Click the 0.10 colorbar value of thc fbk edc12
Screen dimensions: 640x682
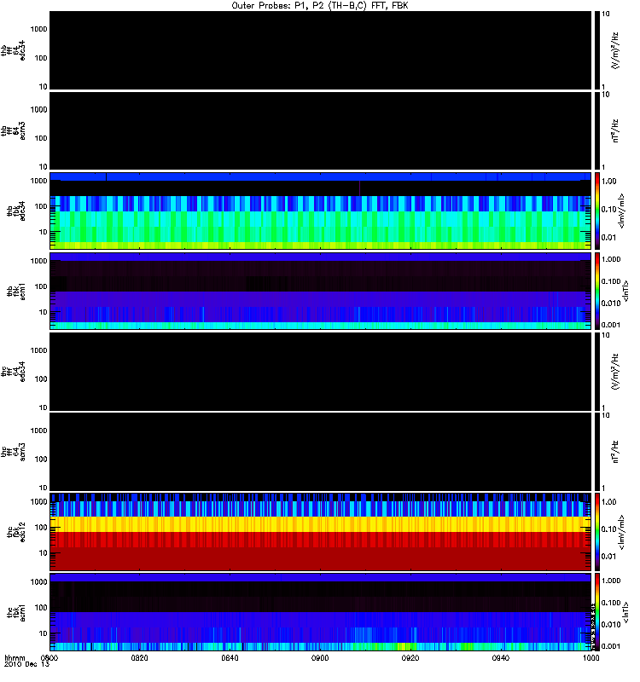pyautogui.click(x=608, y=529)
